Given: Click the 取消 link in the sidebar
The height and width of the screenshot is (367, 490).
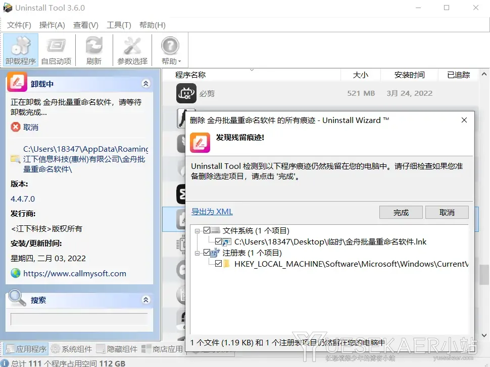Looking at the screenshot, I should 31,127.
